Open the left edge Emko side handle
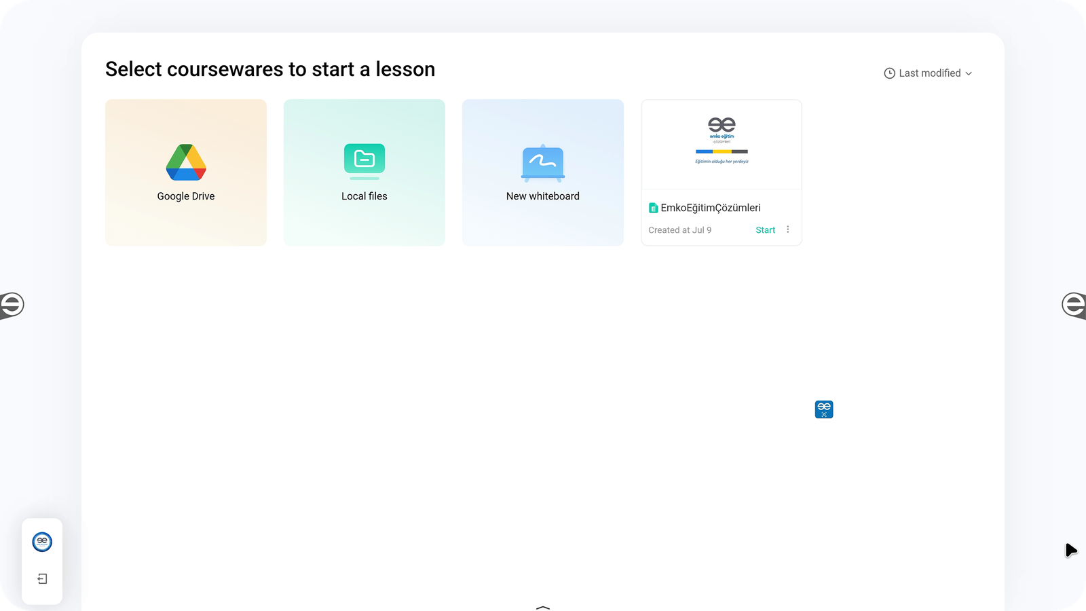 [12, 305]
